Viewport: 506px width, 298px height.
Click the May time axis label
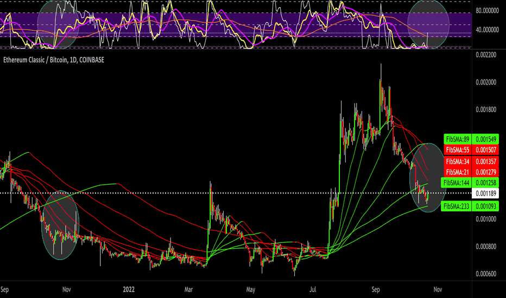coord(251,289)
